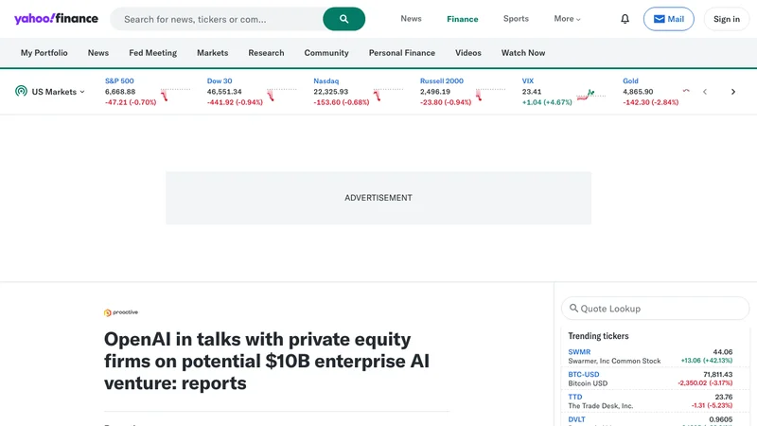Open TTD trending ticker
This screenshot has height=426, width=757.
point(575,397)
